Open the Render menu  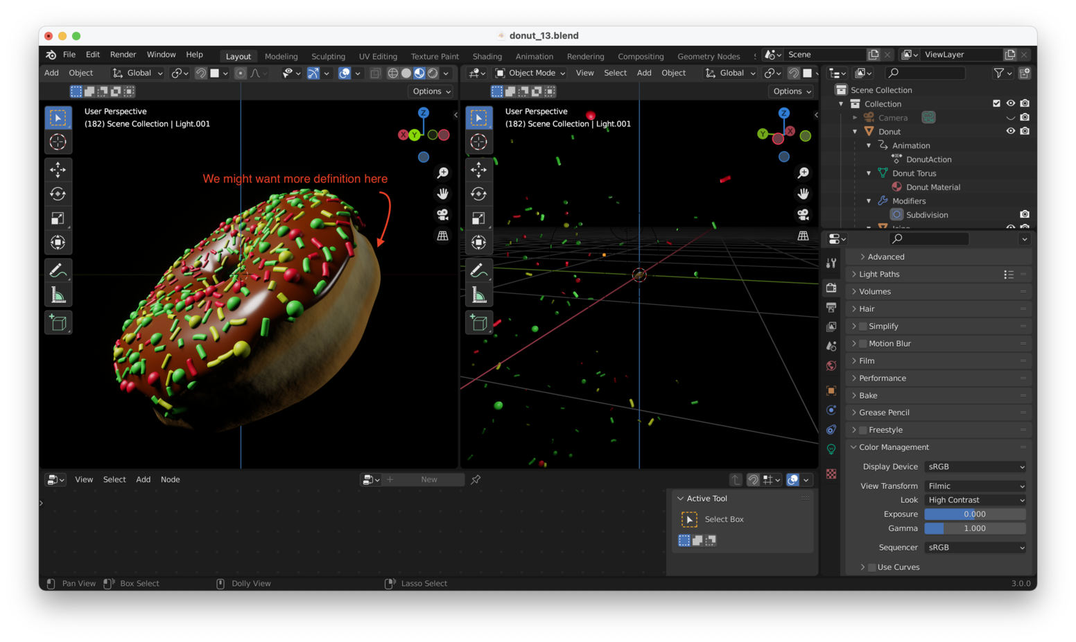coord(123,55)
